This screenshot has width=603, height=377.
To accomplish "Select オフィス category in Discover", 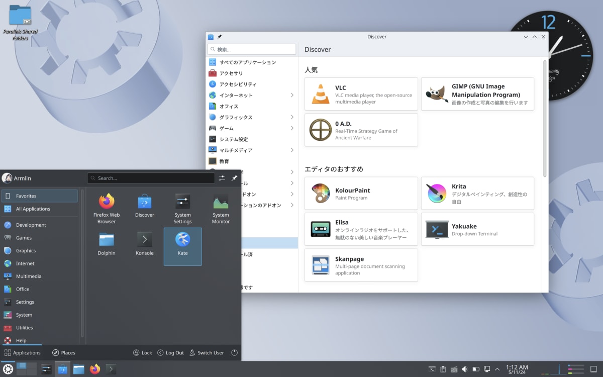I will (253, 106).
